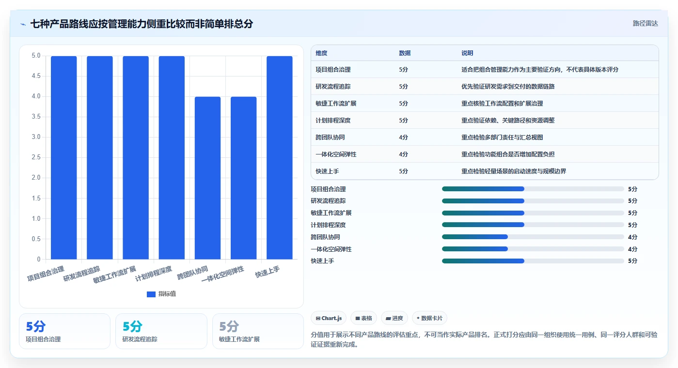Select the 跨团队协同 table row name
Viewport: 678px width, 368px height.
point(330,138)
